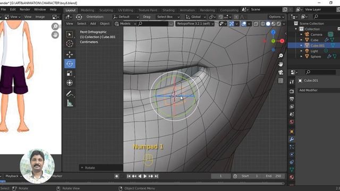This screenshot has width=340, height=191.
Task: Open the Options dropdown
Action: 276,17
